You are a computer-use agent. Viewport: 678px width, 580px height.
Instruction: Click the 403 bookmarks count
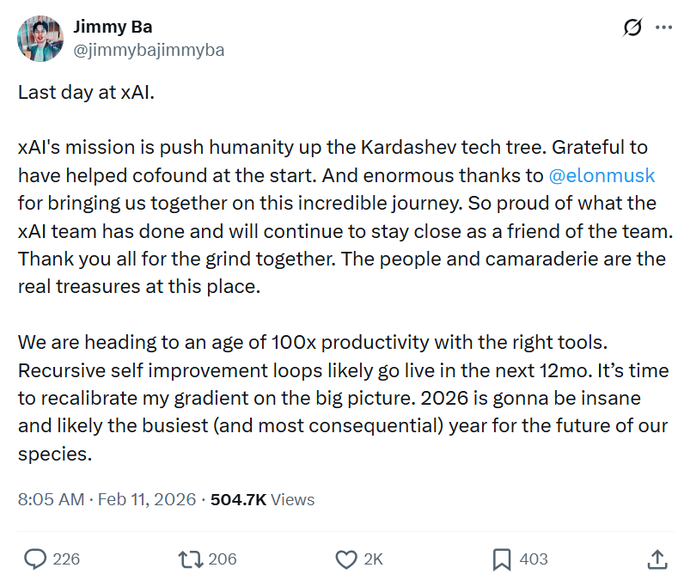[x=534, y=559]
